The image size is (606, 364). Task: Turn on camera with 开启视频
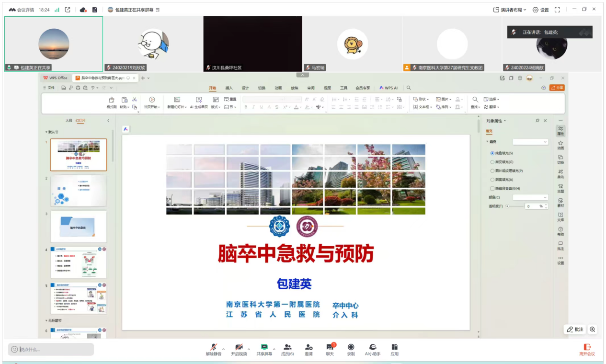click(x=239, y=347)
